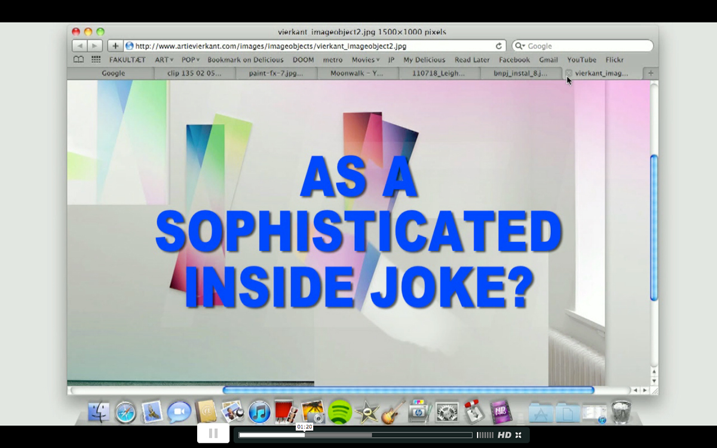Enter fullscreen video mode

(x=519, y=435)
